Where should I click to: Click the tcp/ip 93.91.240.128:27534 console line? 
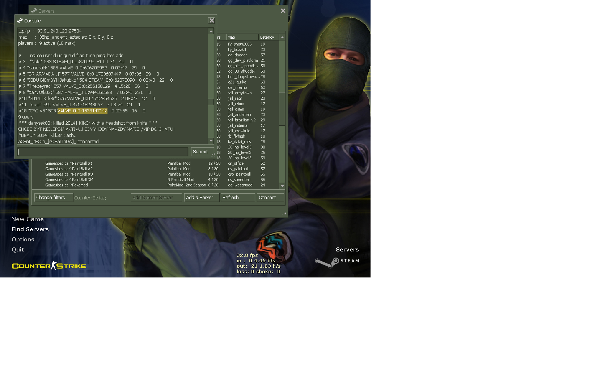coord(50,31)
